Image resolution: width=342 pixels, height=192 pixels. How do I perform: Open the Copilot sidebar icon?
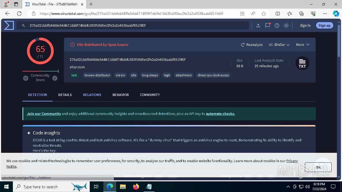pyautogui.click(x=336, y=14)
